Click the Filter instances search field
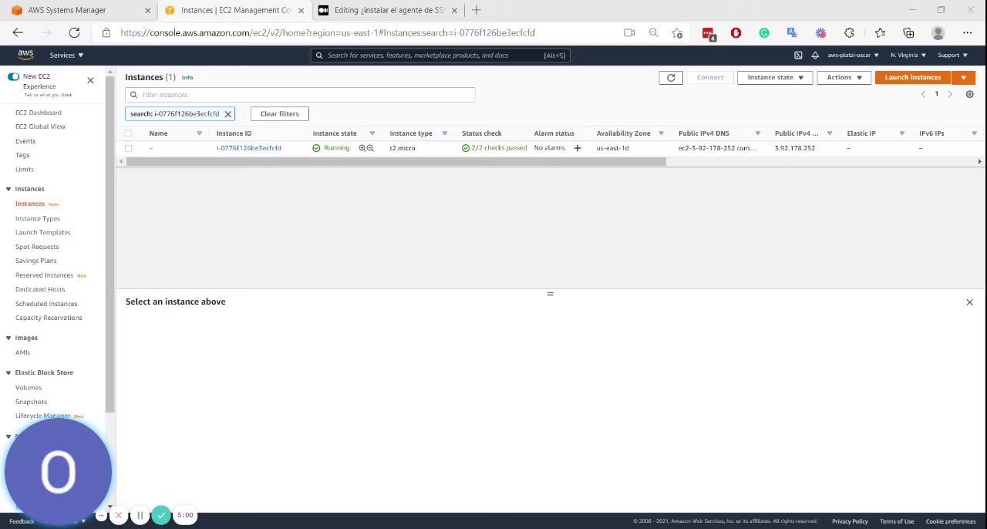 point(300,95)
